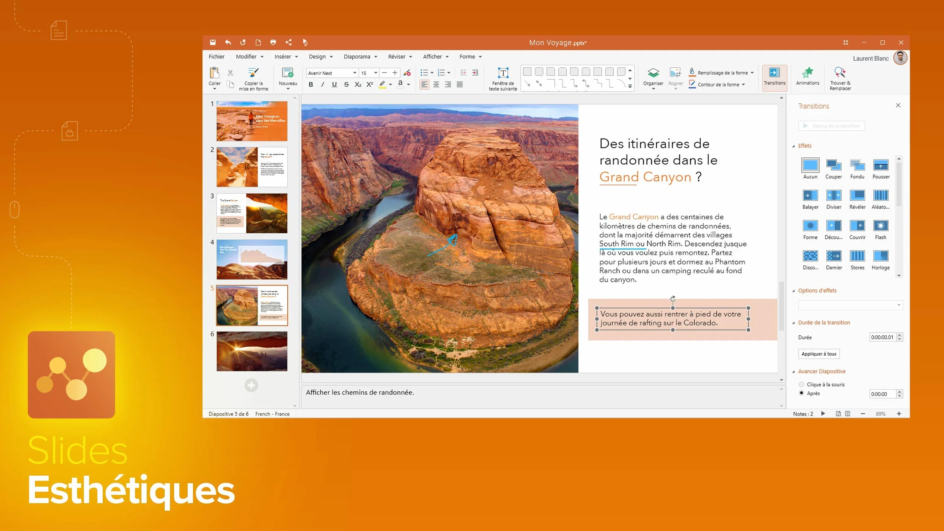944x531 pixels.
Task: Toggle strikethrough formatting
Action: 346,85
